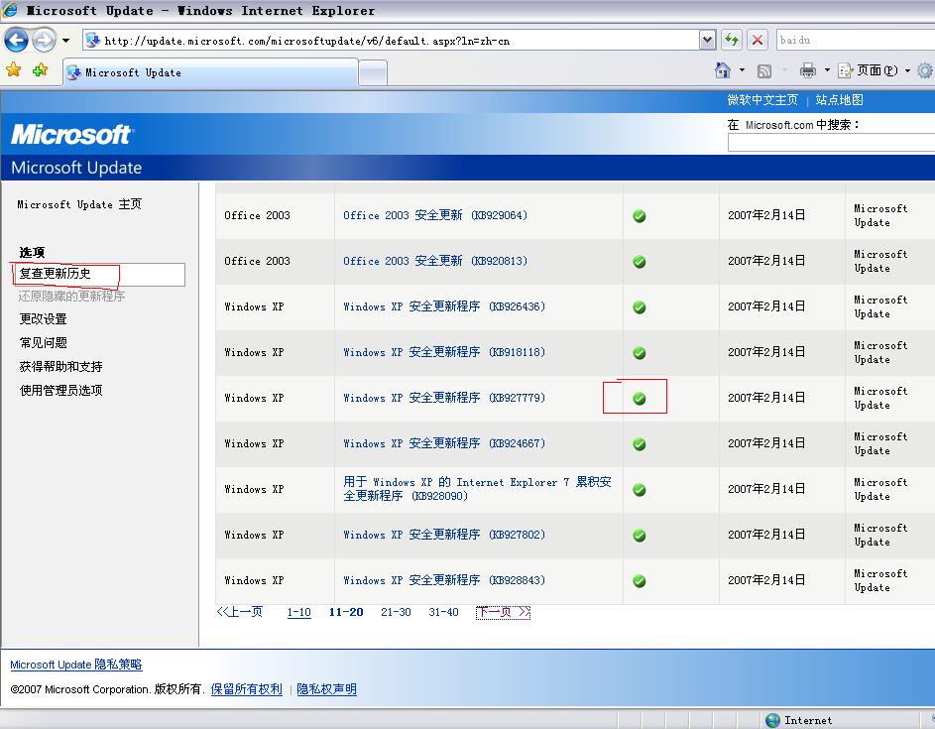
Task: Jump to history page 31-40
Action: pyautogui.click(x=443, y=613)
